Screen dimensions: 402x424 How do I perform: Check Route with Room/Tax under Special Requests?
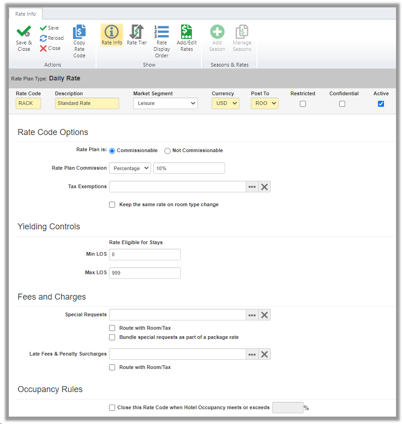click(x=112, y=328)
